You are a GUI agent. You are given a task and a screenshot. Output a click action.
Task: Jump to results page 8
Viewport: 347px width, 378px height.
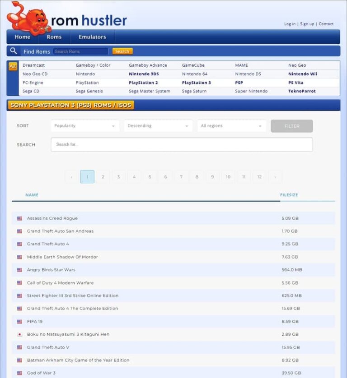click(x=197, y=177)
